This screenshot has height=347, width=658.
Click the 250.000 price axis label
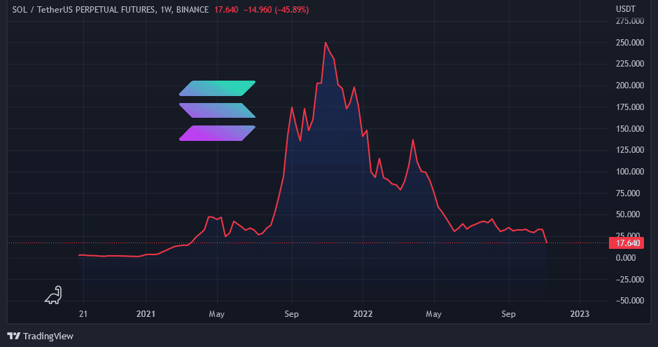pyautogui.click(x=629, y=43)
